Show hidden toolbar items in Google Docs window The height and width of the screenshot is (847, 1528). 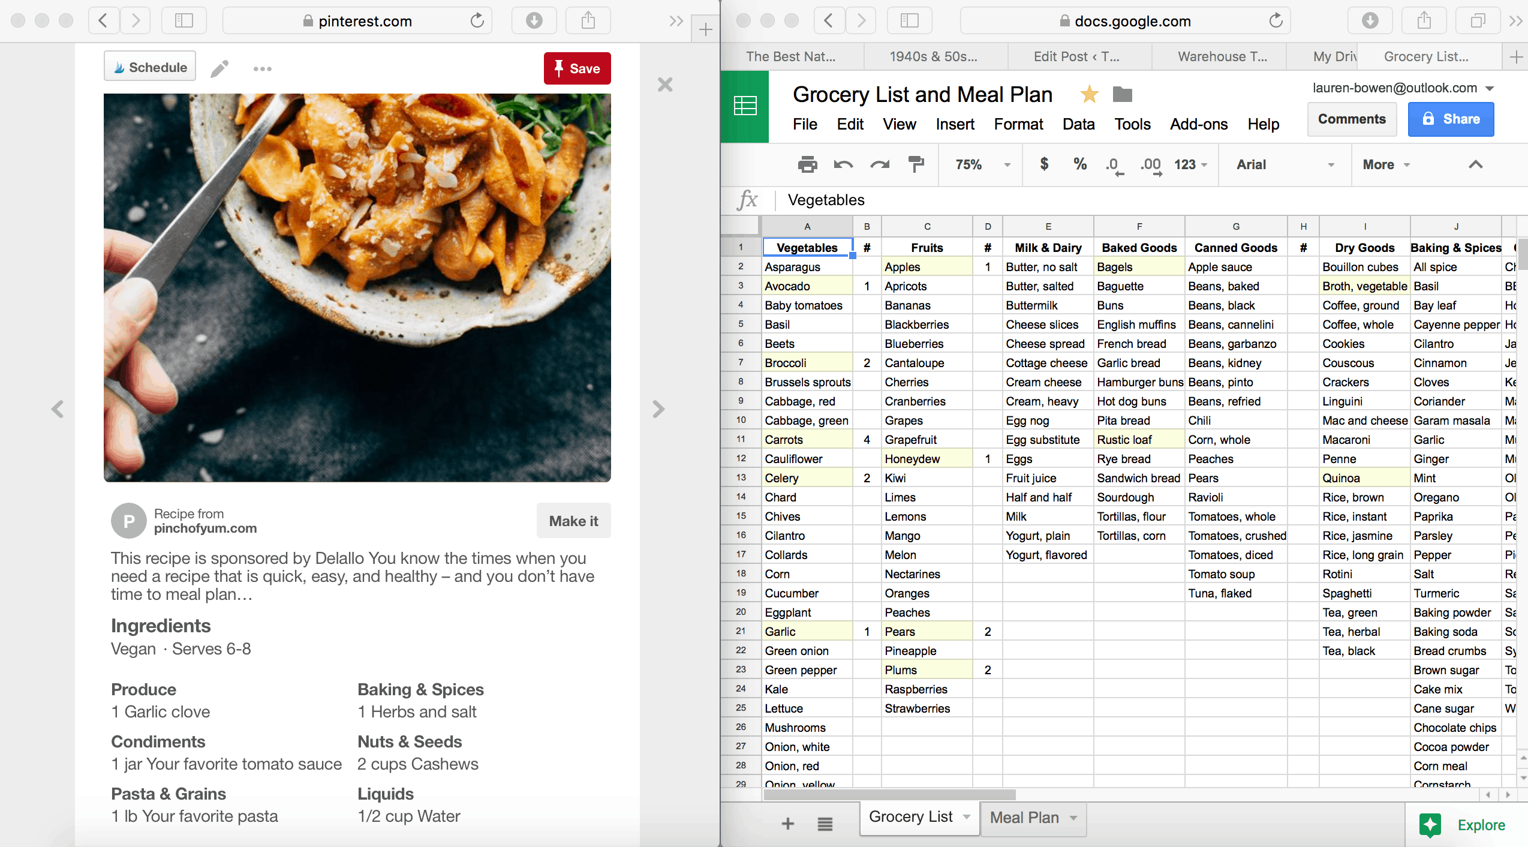[1516, 21]
